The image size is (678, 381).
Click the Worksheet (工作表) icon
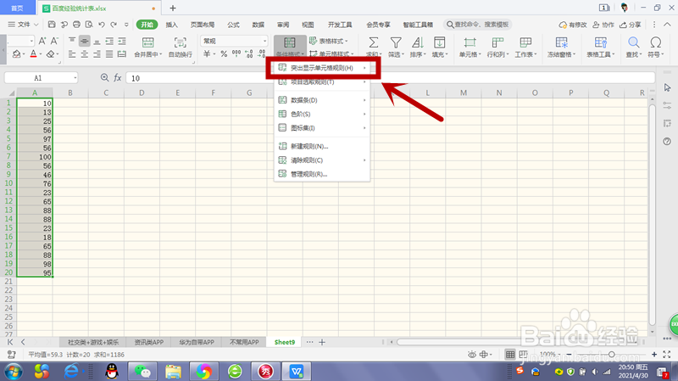(x=525, y=42)
